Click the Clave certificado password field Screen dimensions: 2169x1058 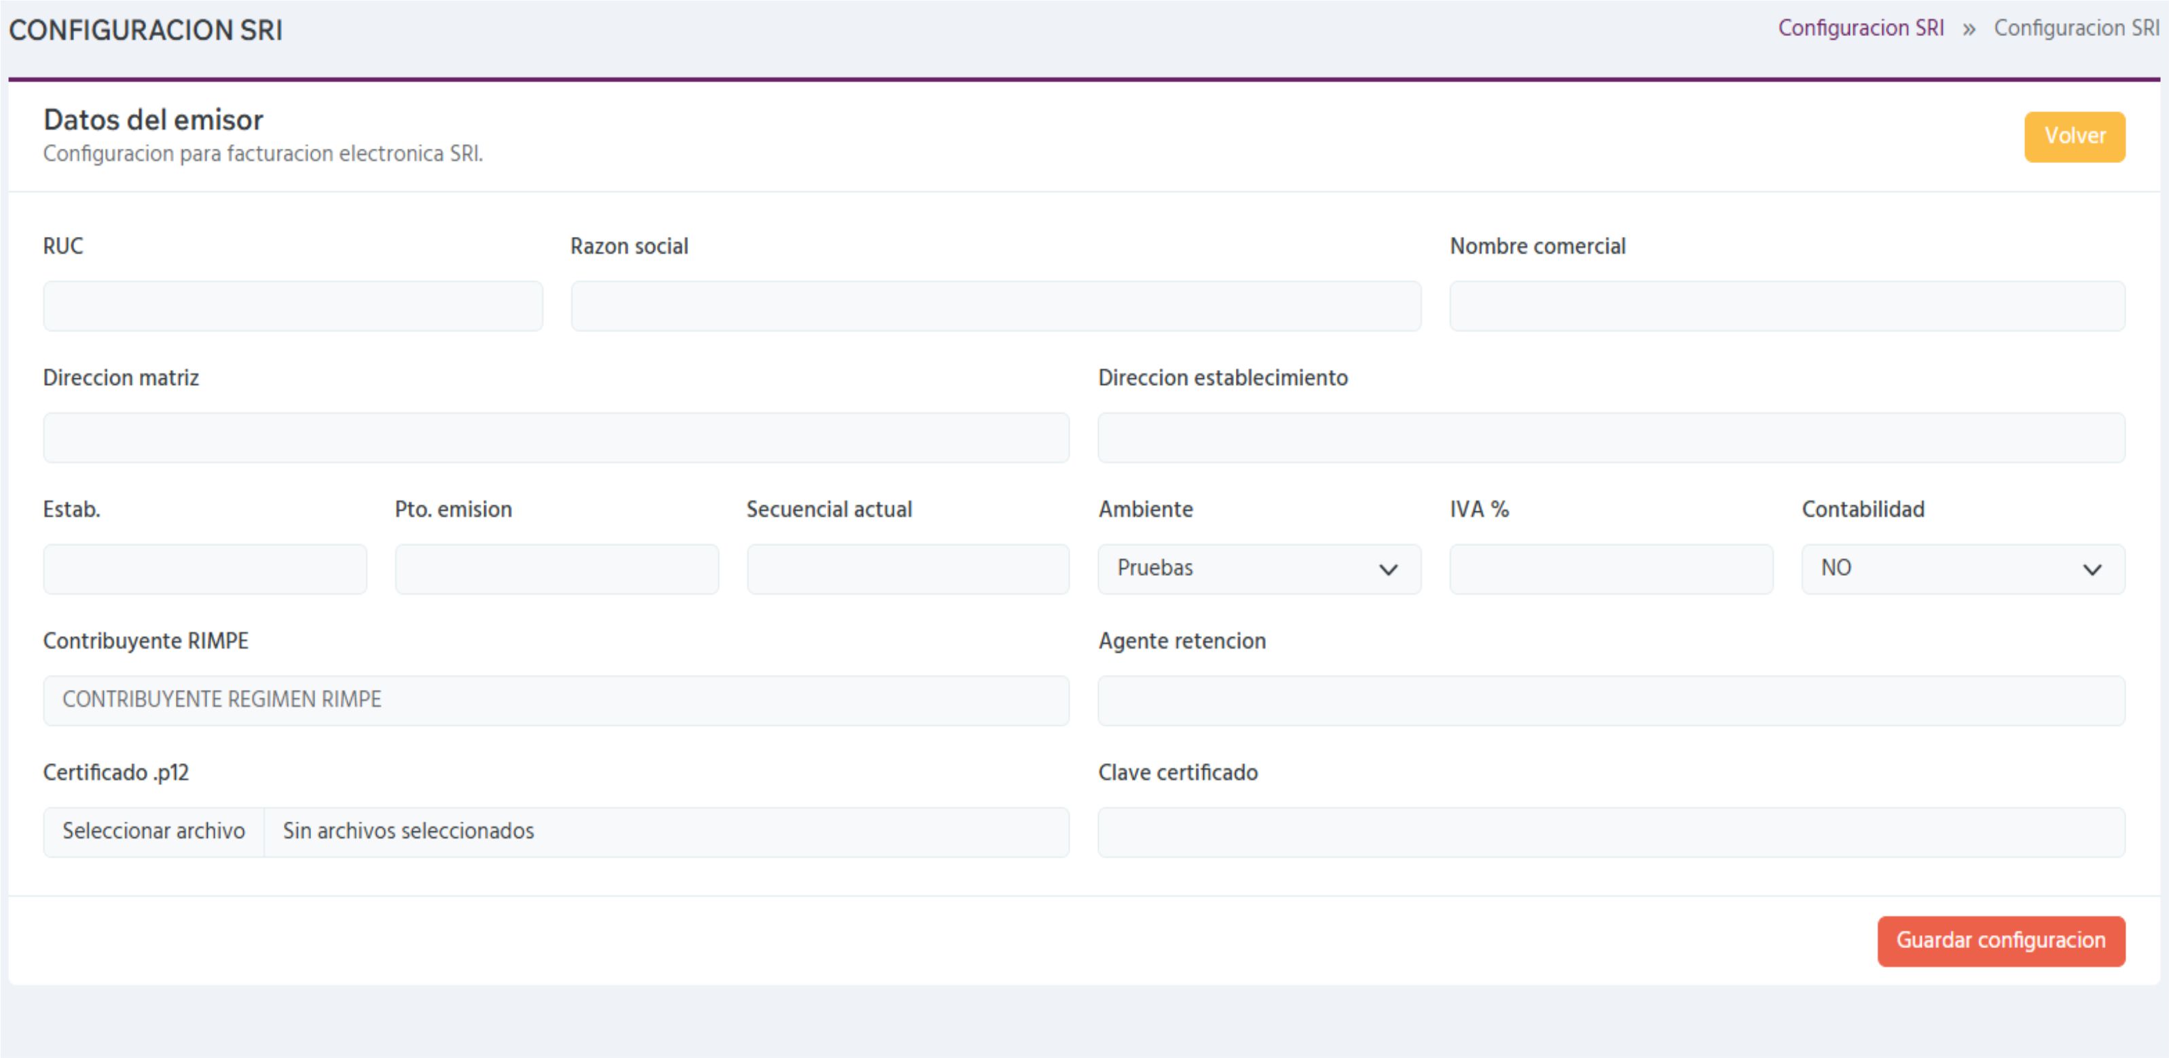(1612, 832)
